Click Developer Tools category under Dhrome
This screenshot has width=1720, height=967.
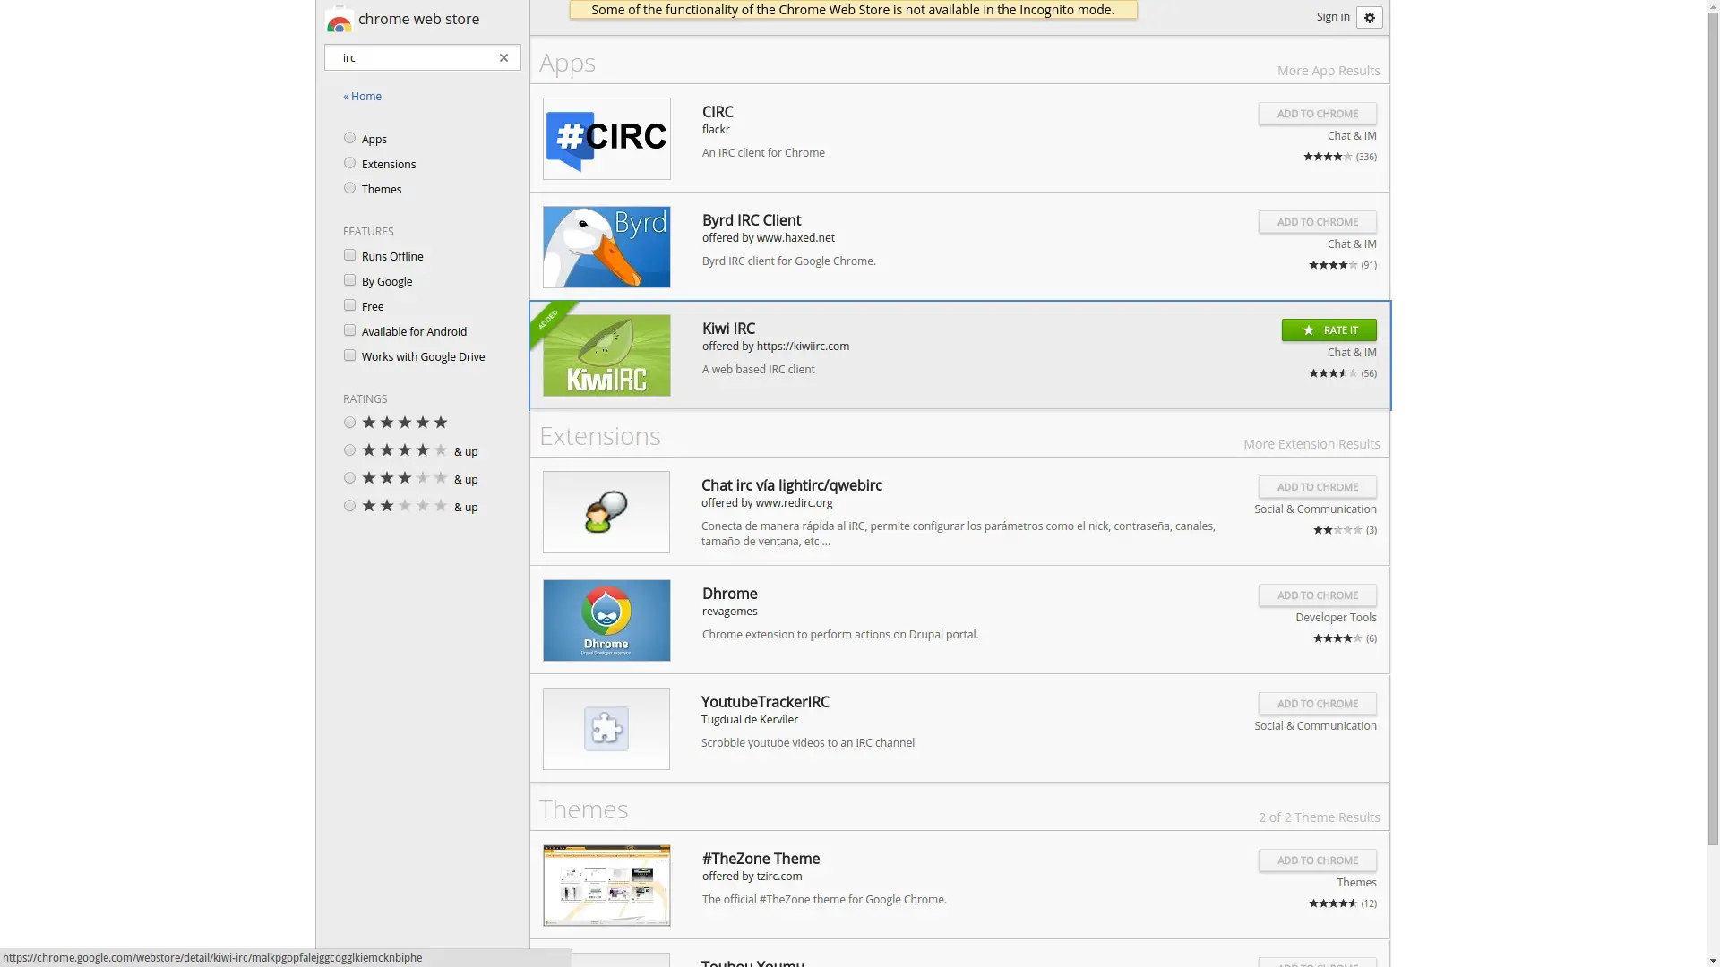coord(1336,618)
